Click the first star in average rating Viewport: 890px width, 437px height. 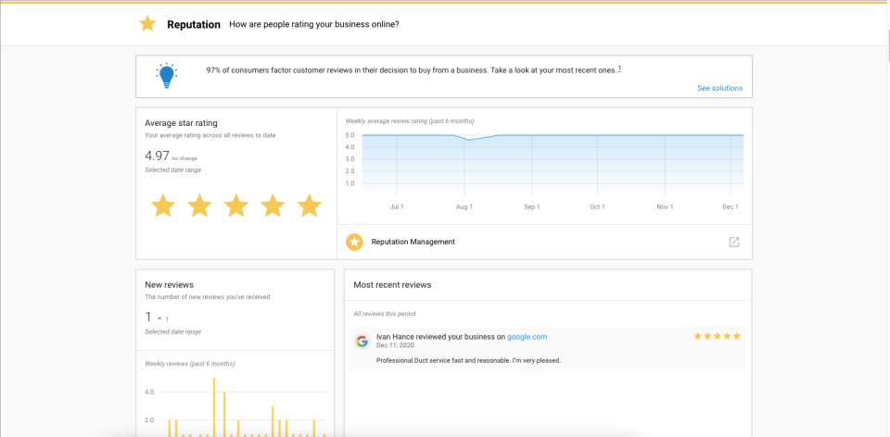coord(163,206)
